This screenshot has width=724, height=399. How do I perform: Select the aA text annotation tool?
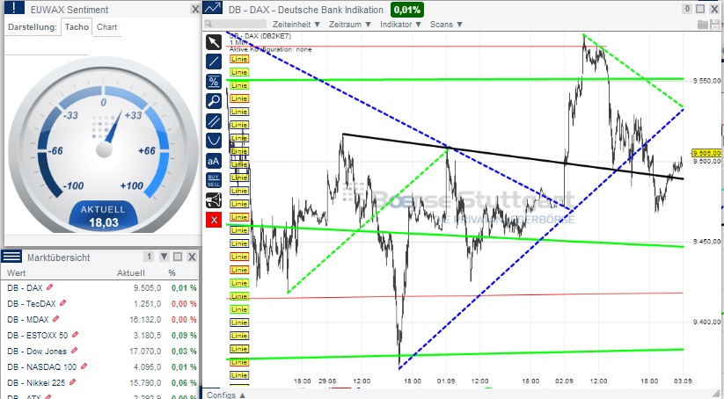214,161
